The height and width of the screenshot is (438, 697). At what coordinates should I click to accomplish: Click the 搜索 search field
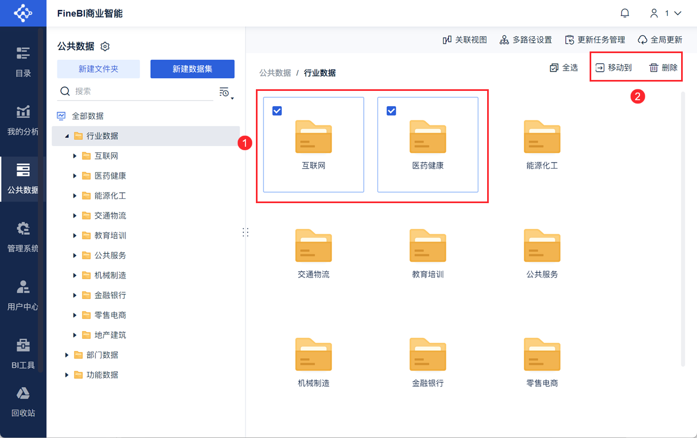135,91
